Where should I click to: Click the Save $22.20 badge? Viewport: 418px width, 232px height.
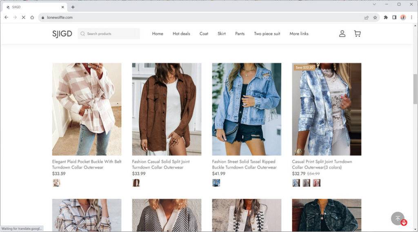(x=305, y=68)
